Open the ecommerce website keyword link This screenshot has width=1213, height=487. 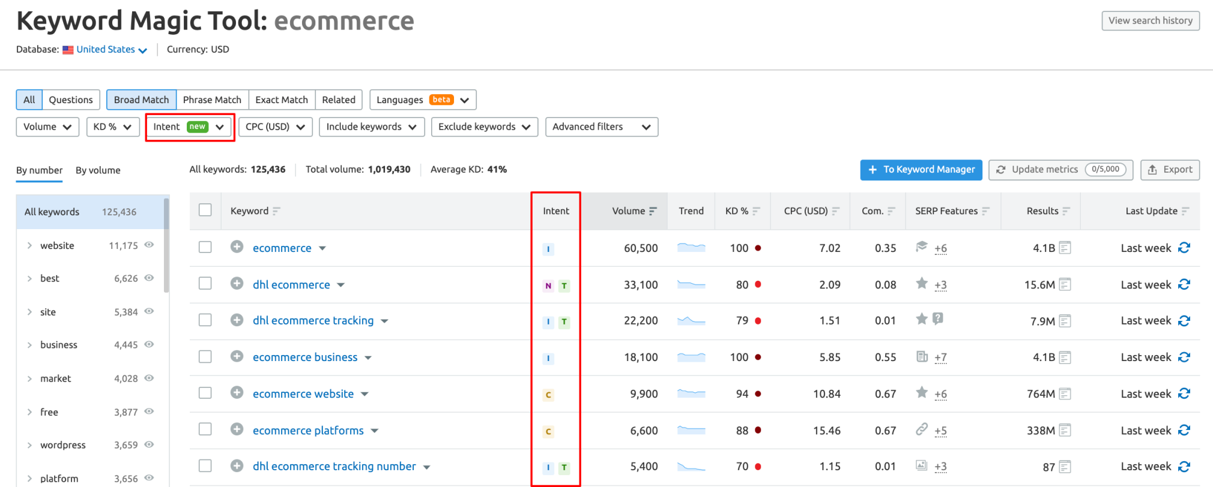[303, 394]
